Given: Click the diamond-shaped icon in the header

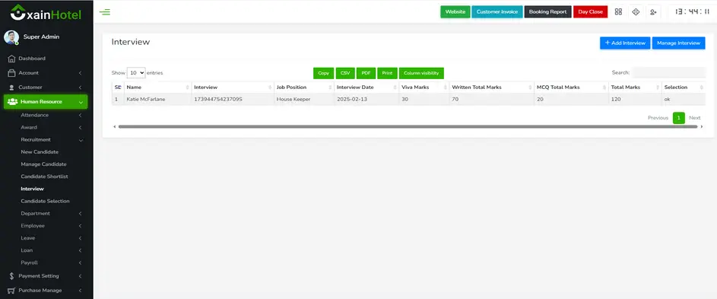Looking at the screenshot, I should tap(636, 12).
